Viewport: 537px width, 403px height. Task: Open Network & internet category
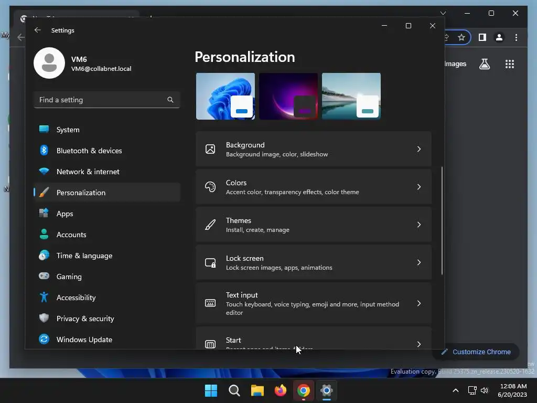click(107, 172)
